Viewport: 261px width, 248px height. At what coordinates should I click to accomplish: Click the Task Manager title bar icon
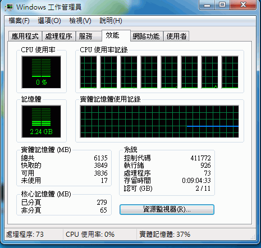coord(9,7)
